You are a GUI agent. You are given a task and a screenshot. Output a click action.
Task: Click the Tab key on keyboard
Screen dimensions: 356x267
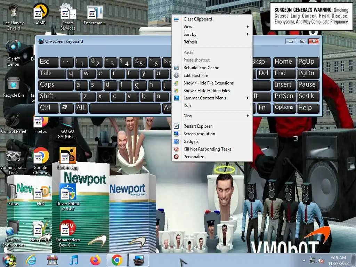pos(52,74)
